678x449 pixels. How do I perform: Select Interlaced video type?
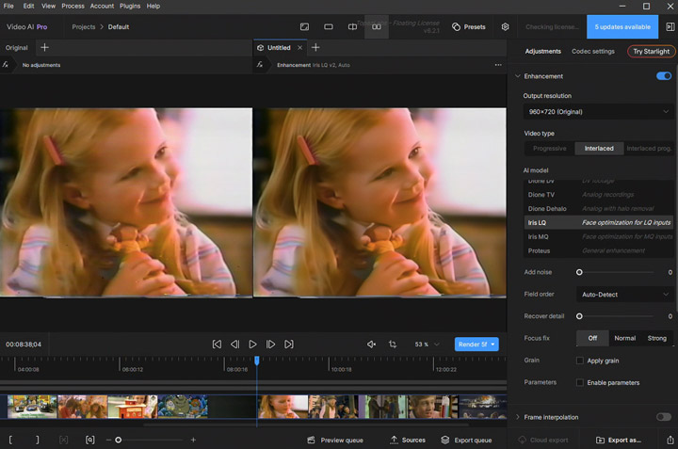(x=599, y=148)
